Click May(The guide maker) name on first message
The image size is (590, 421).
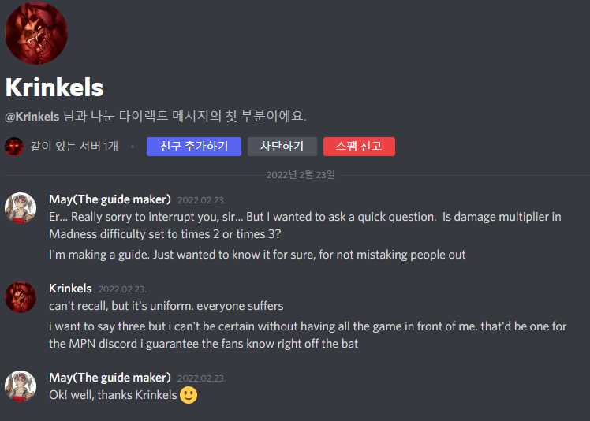tap(110, 199)
